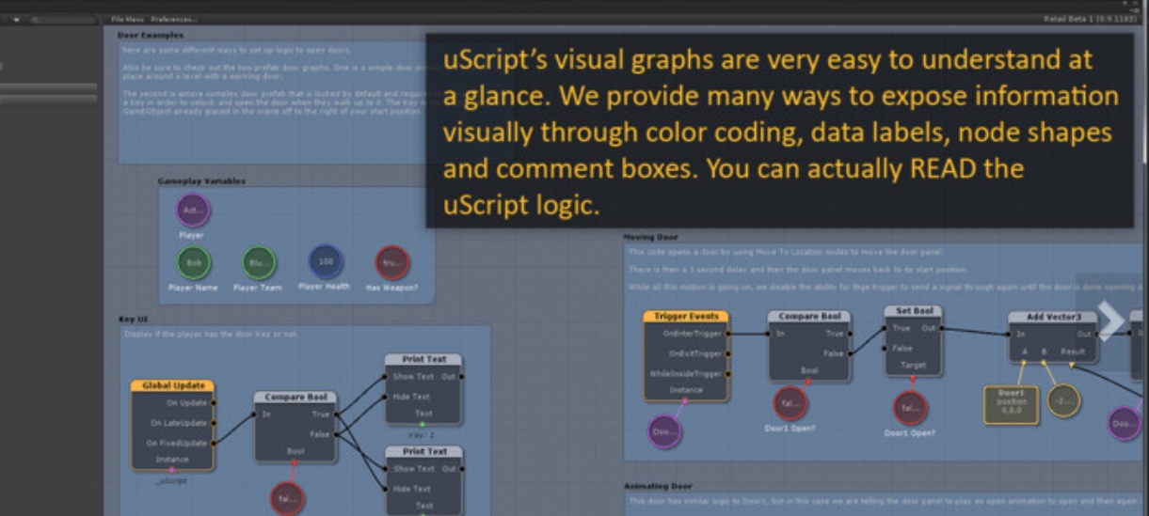Click On FixedUpdate output socket
Image resolution: width=1149 pixels, height=516 pixels.
click(215, 442)
